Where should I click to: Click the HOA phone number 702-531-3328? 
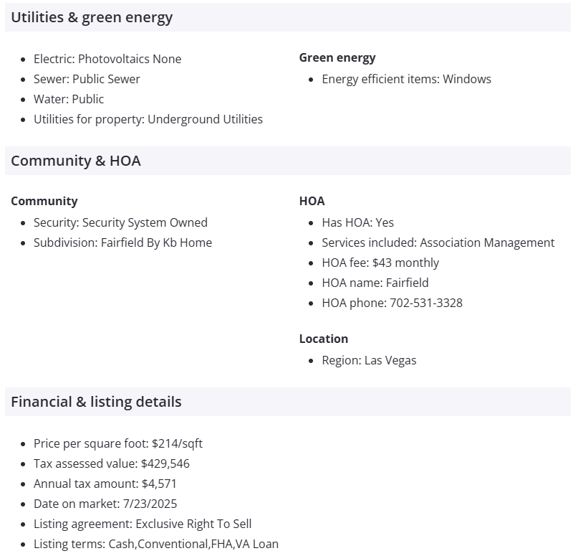coord(425,303)
